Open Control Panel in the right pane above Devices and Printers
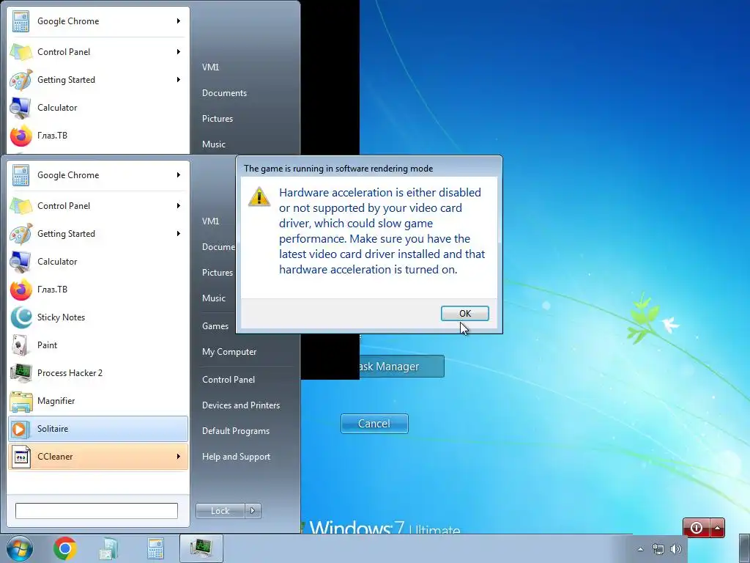The image size is (750, 563). 229,380
